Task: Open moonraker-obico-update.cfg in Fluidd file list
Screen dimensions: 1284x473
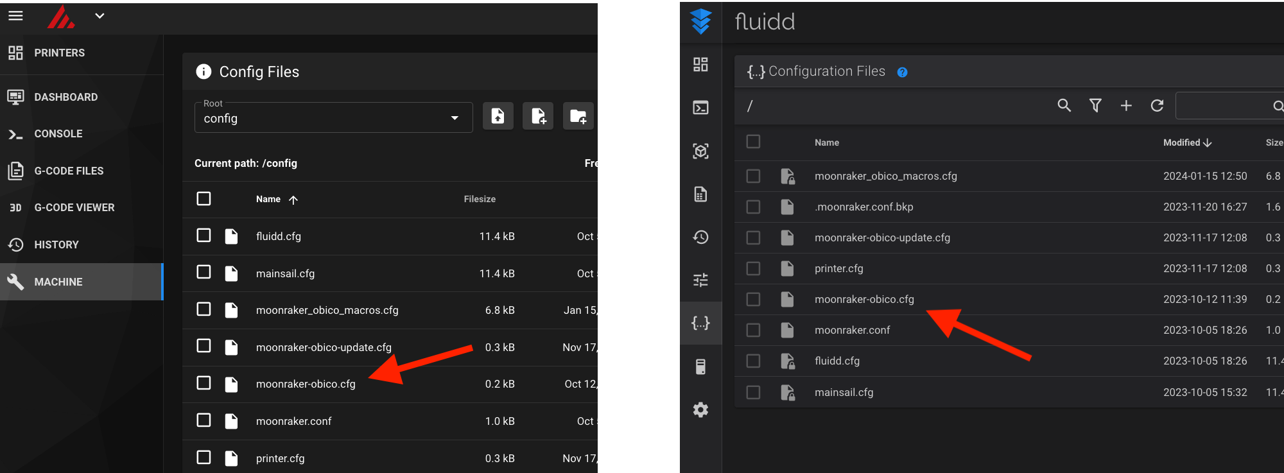Action: [882, 237]
